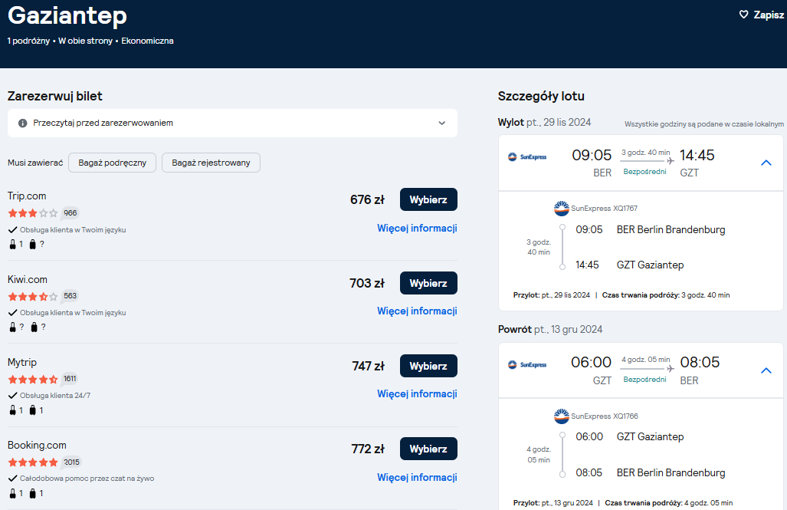
Task: Click the Mytrip star rating
Action: click(33, 380)
